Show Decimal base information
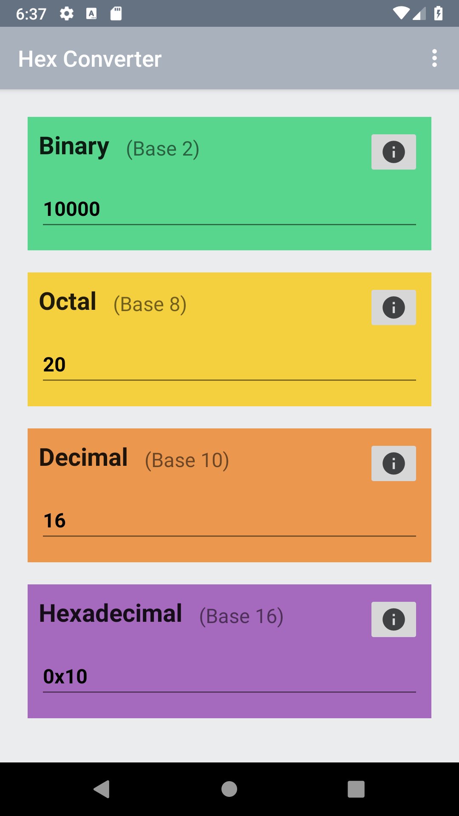 (x=394, y=463)
